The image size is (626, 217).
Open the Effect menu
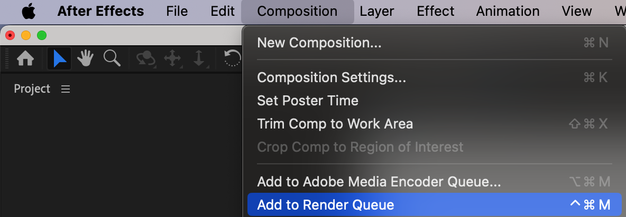pos(435,11)
